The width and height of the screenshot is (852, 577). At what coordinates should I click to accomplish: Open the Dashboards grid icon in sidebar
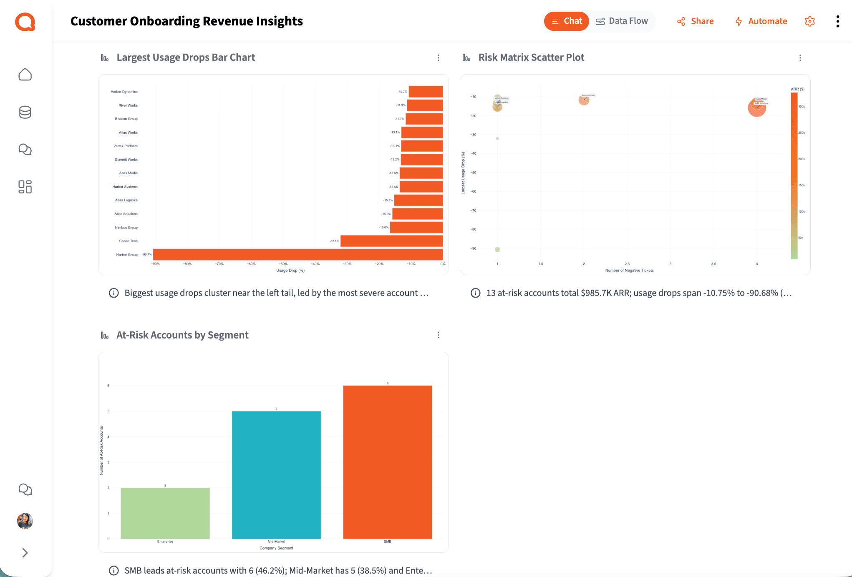(x=25, y=187)
